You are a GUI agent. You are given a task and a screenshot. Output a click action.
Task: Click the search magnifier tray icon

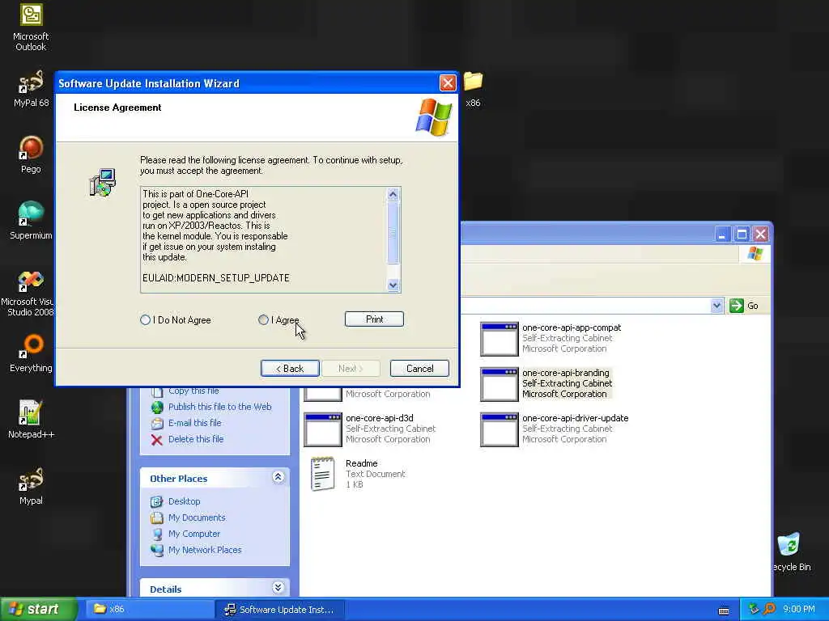pyautogui.click(x=769, y=609)
